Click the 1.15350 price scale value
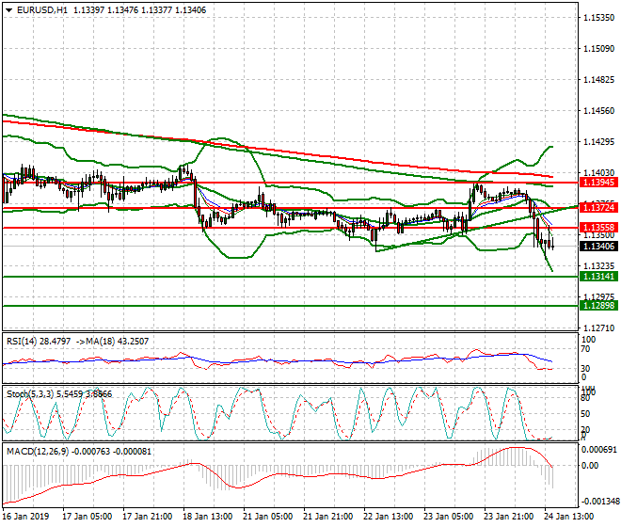Screen dimensions: 621x527 598,18
